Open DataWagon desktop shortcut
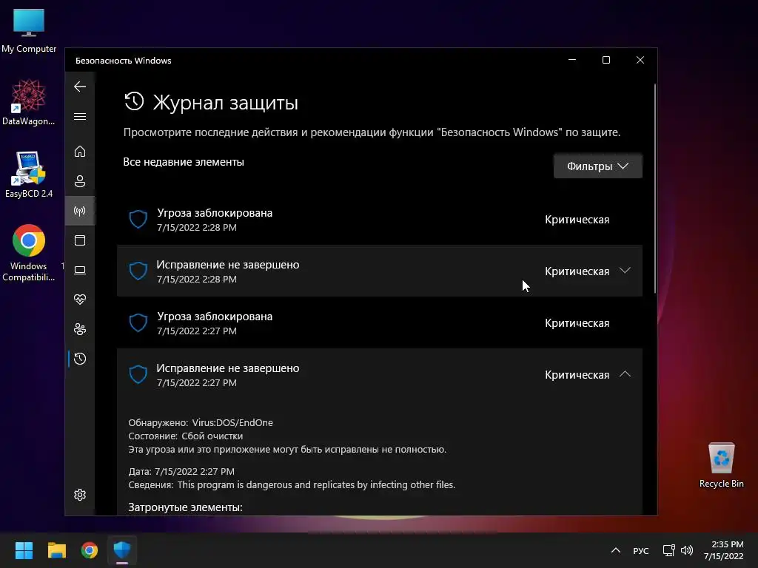The height and width of the screenshot is (568, 758). (29, 102)
